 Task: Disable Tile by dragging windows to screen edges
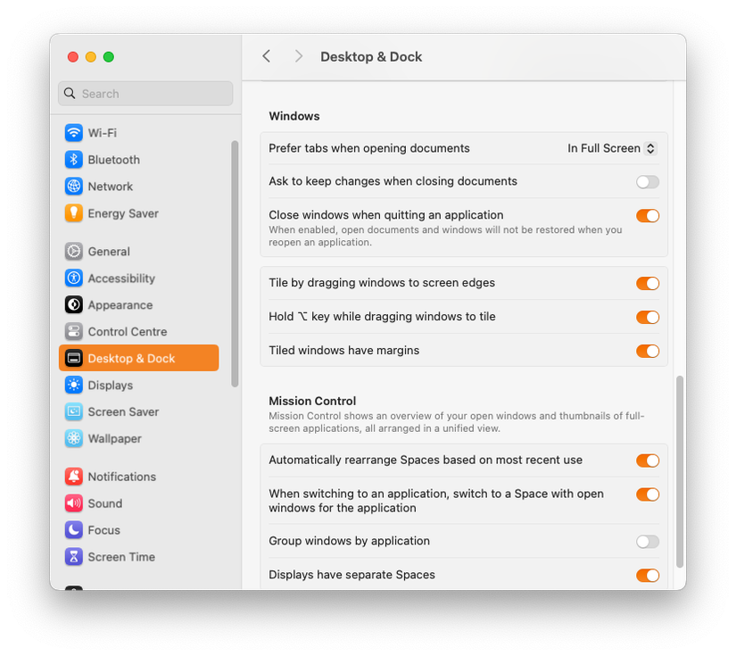[648, 283]
